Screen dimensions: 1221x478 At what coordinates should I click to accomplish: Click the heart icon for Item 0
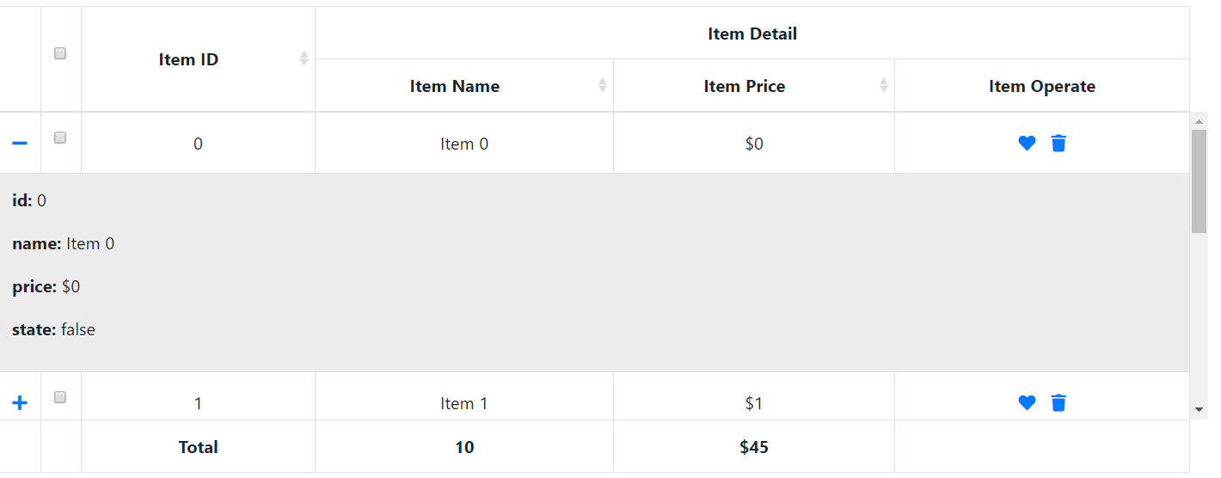click(1027, 144)
